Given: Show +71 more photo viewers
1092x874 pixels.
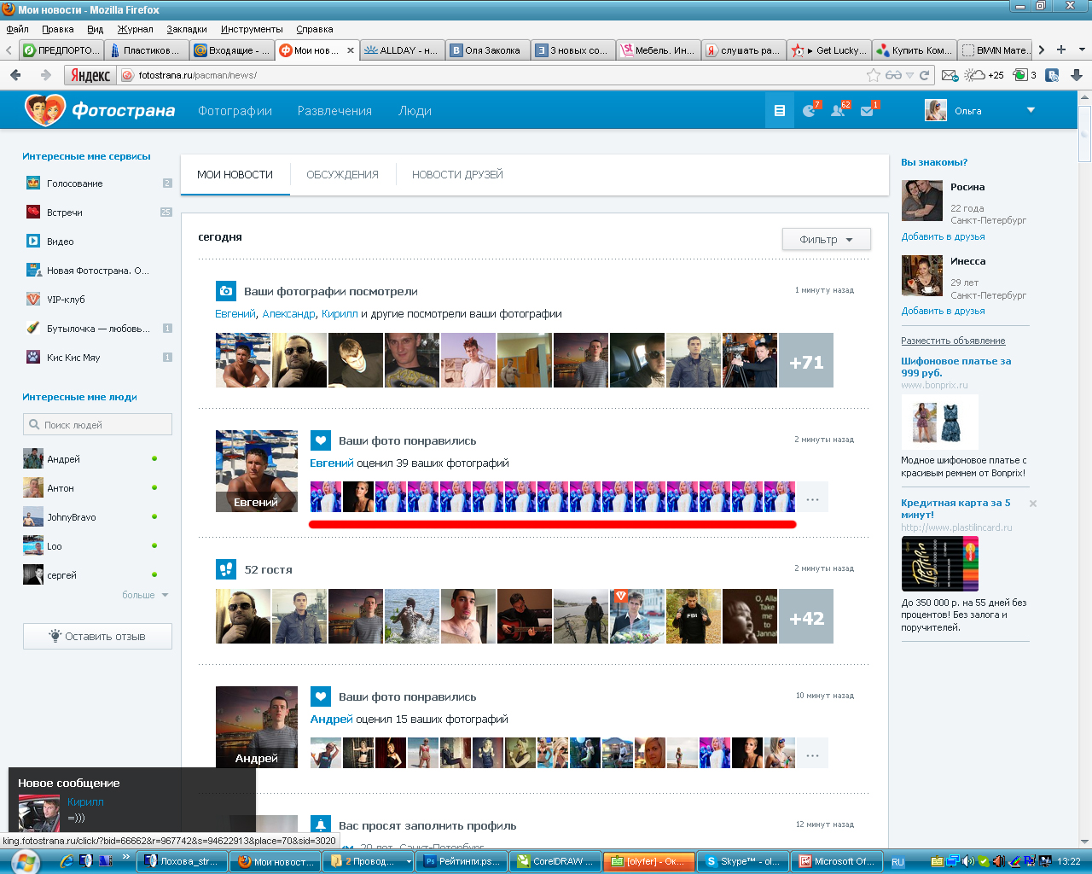Looking at the screenshot, I should [x=806, y=360].
